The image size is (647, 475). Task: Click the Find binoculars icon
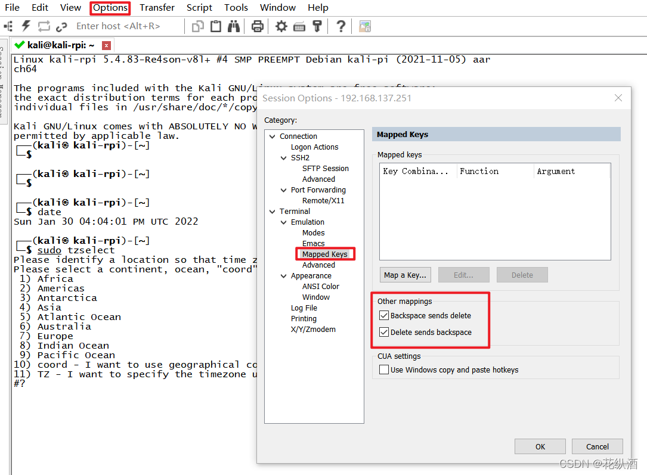point(234,26)
